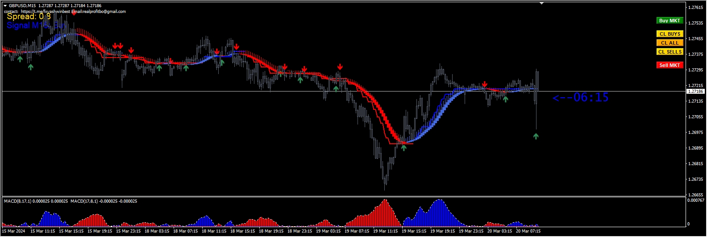Click the chart shift triangle marker at top
The width and height of the screenshot is (707, 237).
(x=541, y=3)
